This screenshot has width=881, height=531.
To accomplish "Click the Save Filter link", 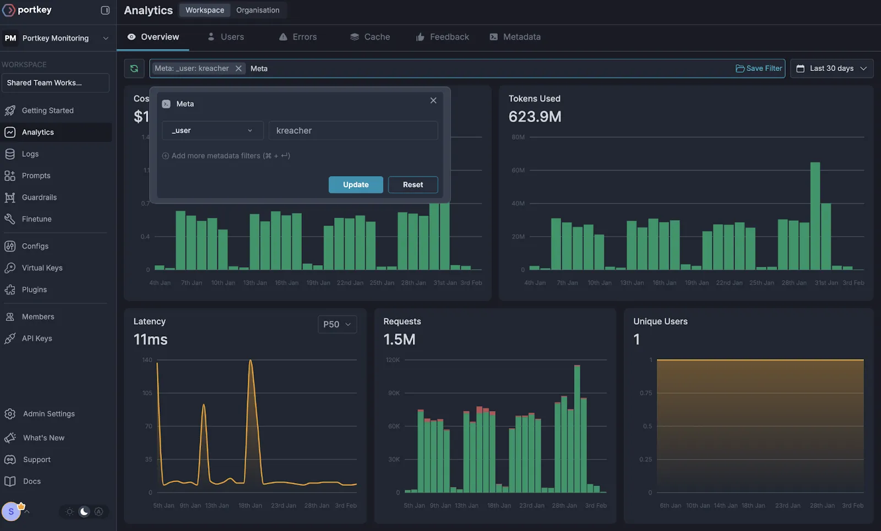I will point(759,68).
